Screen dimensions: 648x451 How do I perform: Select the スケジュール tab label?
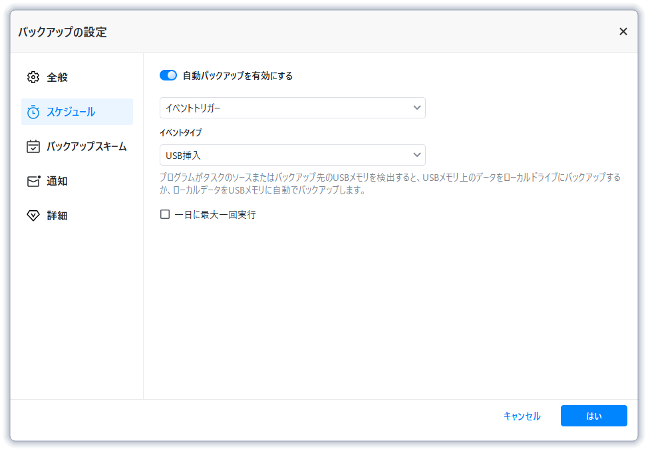(x=71, y=112)
